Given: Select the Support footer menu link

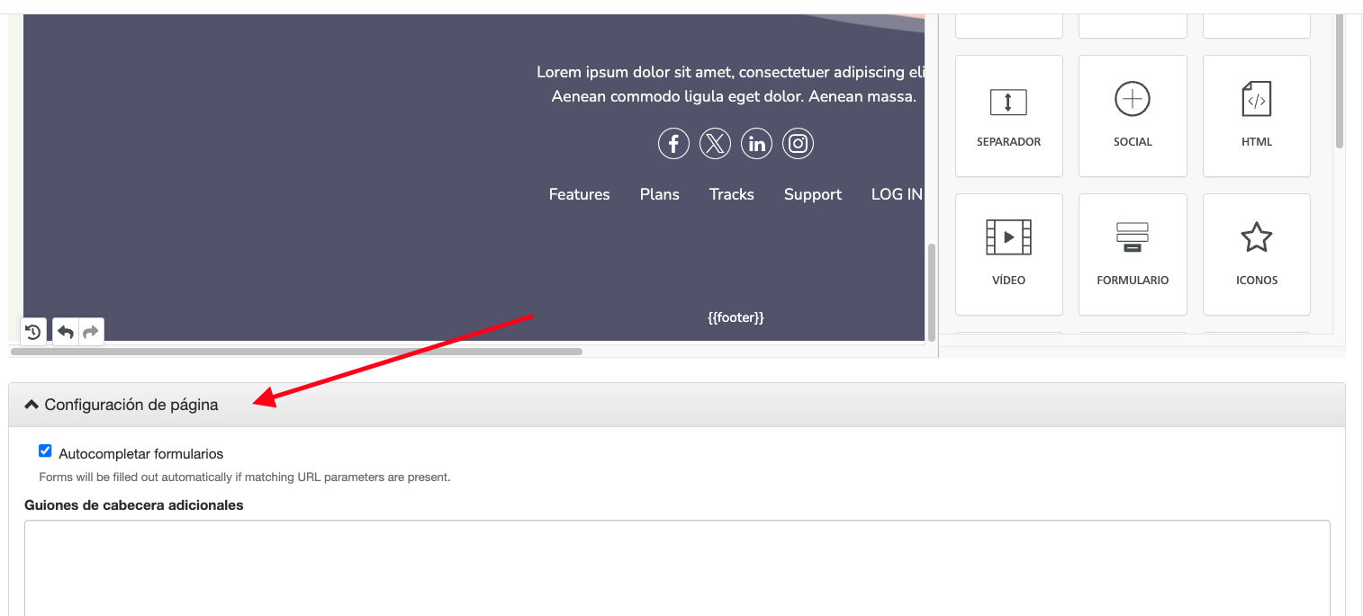Looking at the screenshot, I should pyautogui.click(x=813, y=194).
